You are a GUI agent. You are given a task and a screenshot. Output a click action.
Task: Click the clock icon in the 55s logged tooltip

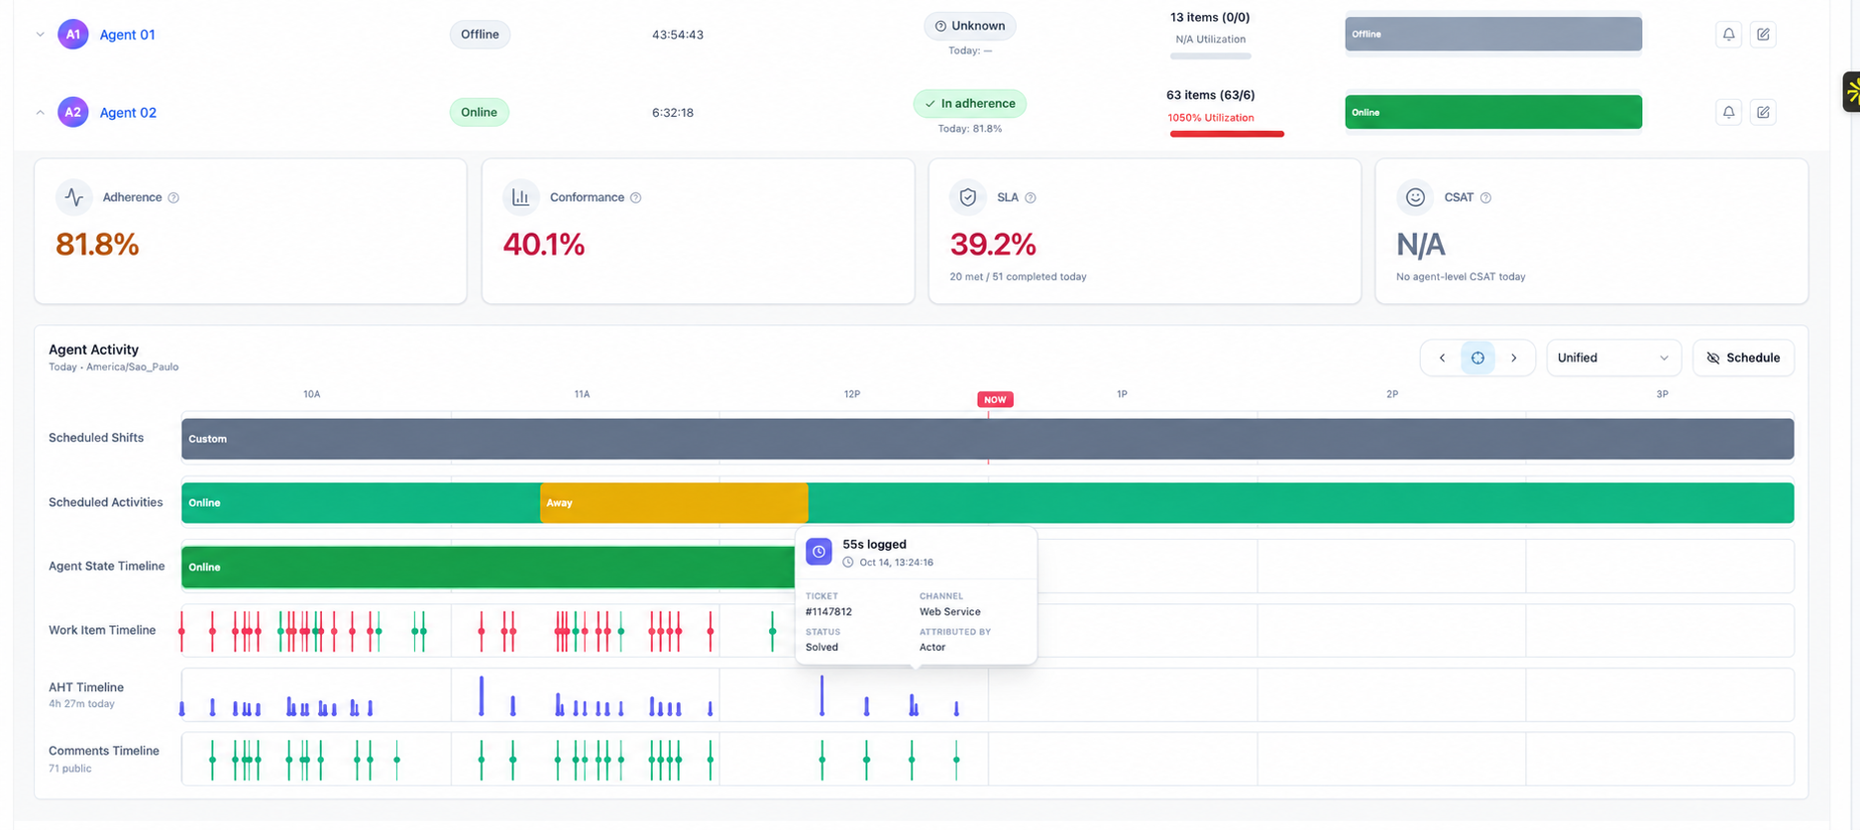[x=819, y=552]
